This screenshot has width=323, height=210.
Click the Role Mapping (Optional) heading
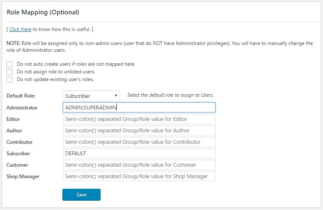pos(43,12)
